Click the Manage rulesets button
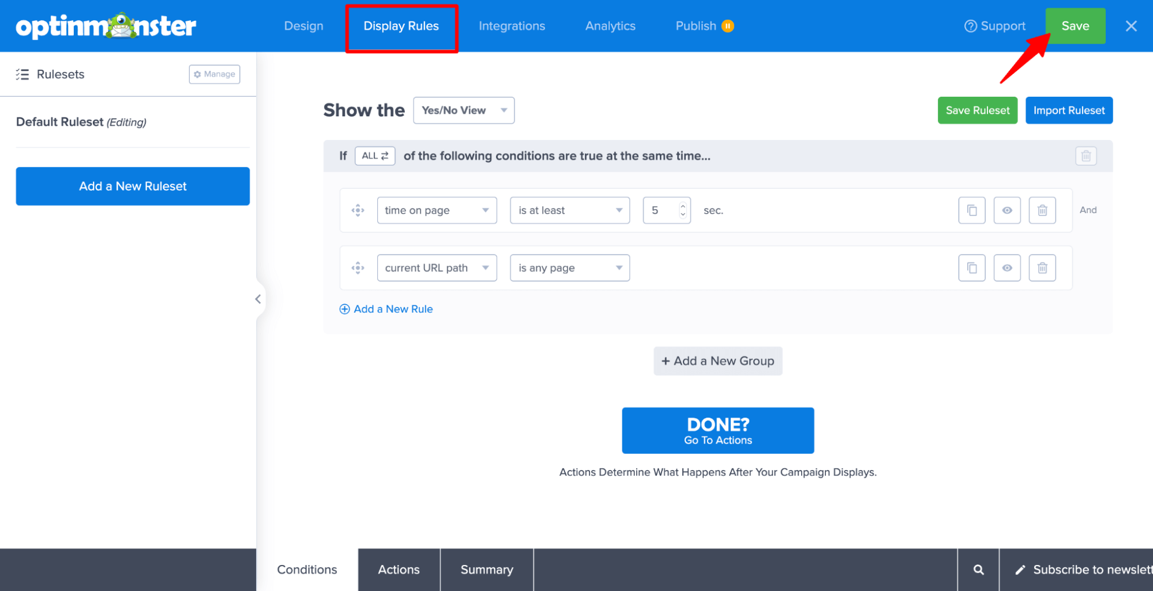The width and height of the screenshot is (1153, 591). (x=215, y=74)
